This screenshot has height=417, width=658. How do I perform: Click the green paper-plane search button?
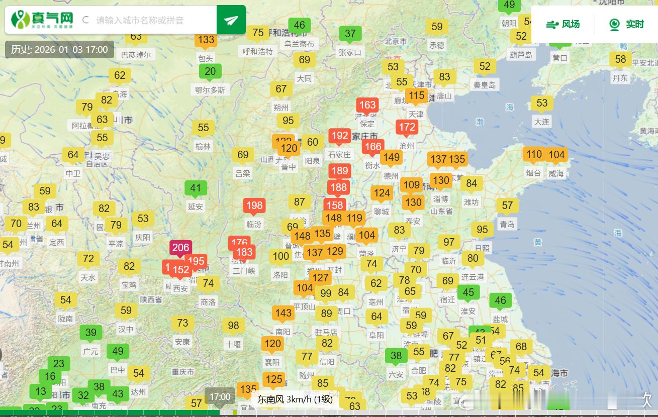pos(231,20)
